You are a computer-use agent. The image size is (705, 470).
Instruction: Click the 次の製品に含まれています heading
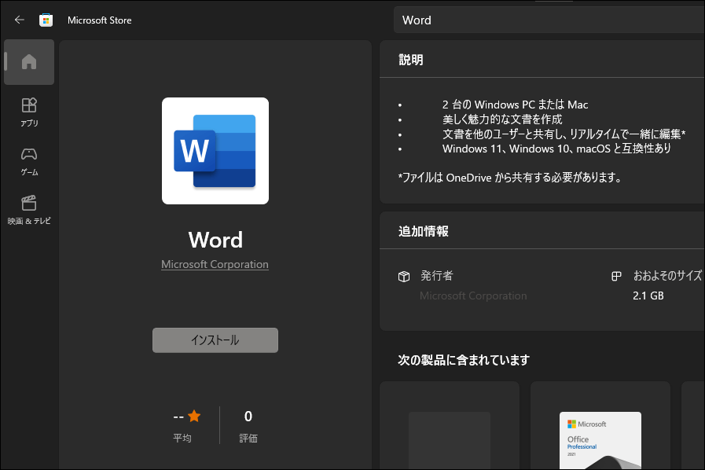(x=464, y=360)
